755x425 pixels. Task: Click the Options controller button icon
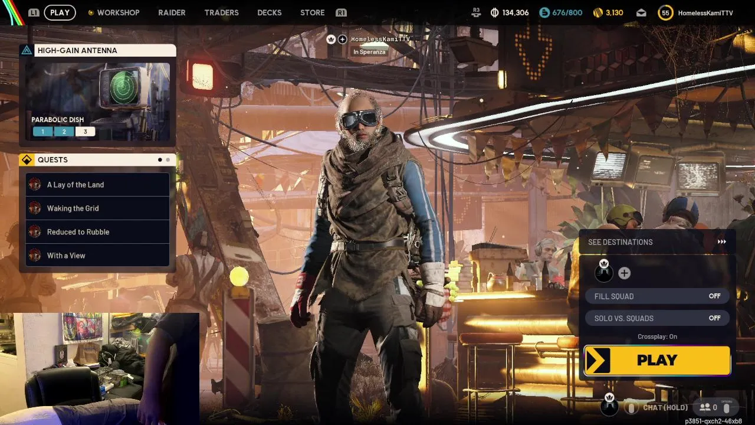tap(727, 407)
